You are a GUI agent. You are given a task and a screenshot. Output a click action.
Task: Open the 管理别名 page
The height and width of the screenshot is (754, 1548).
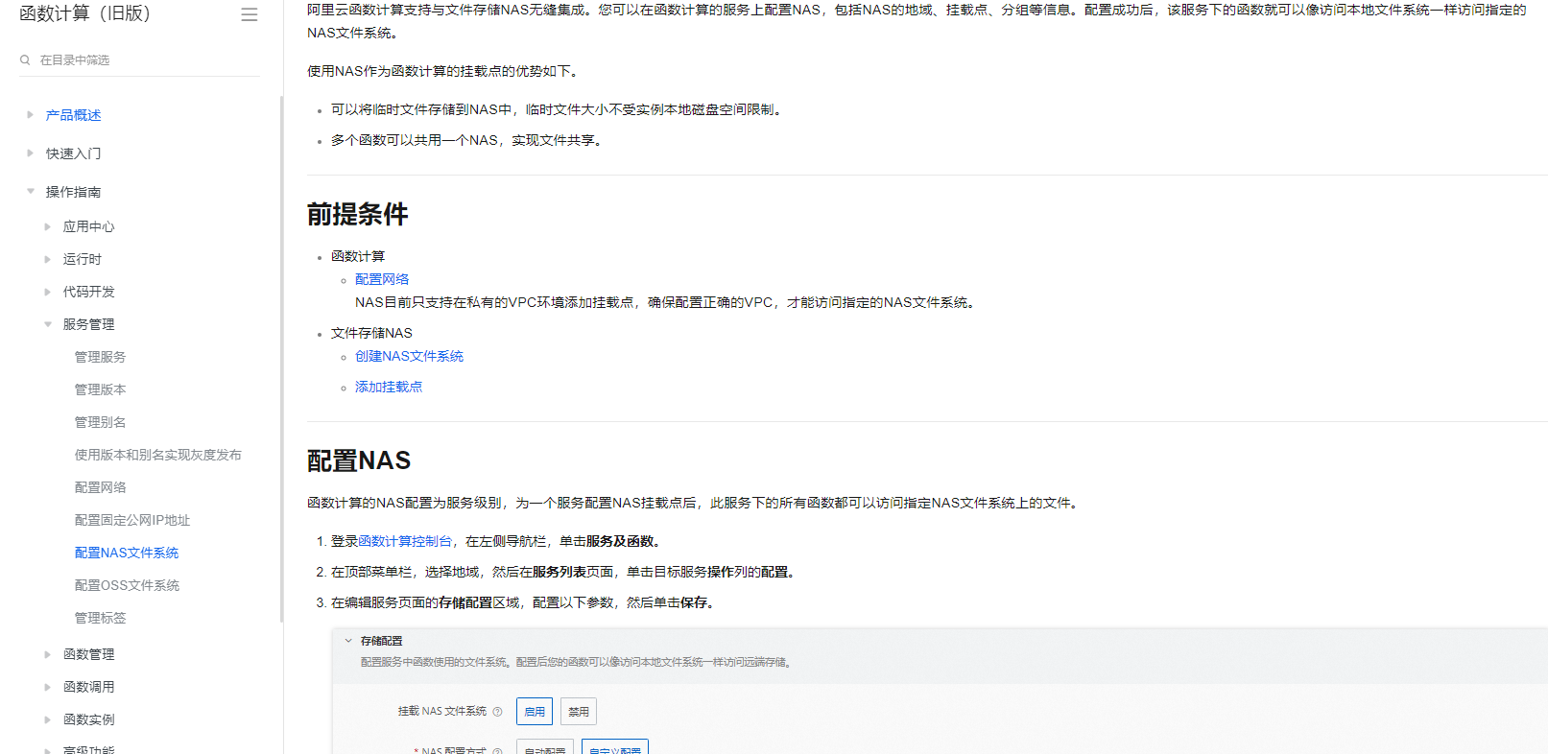click(x=100, y=422)
